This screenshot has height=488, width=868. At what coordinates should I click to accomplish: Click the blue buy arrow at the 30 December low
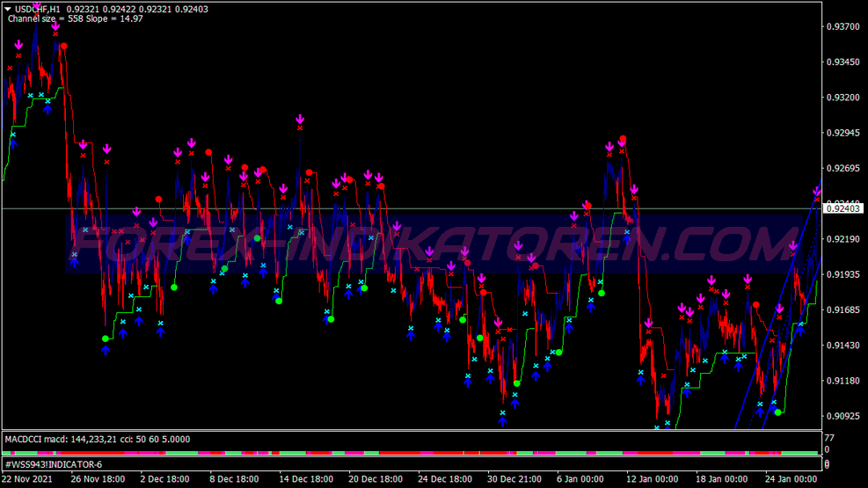pyautogui.click(x=502, y=421)
